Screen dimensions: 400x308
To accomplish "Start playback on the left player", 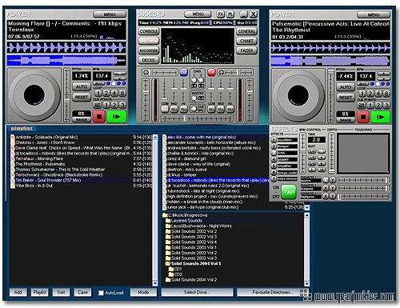I will tap(117, 117).
